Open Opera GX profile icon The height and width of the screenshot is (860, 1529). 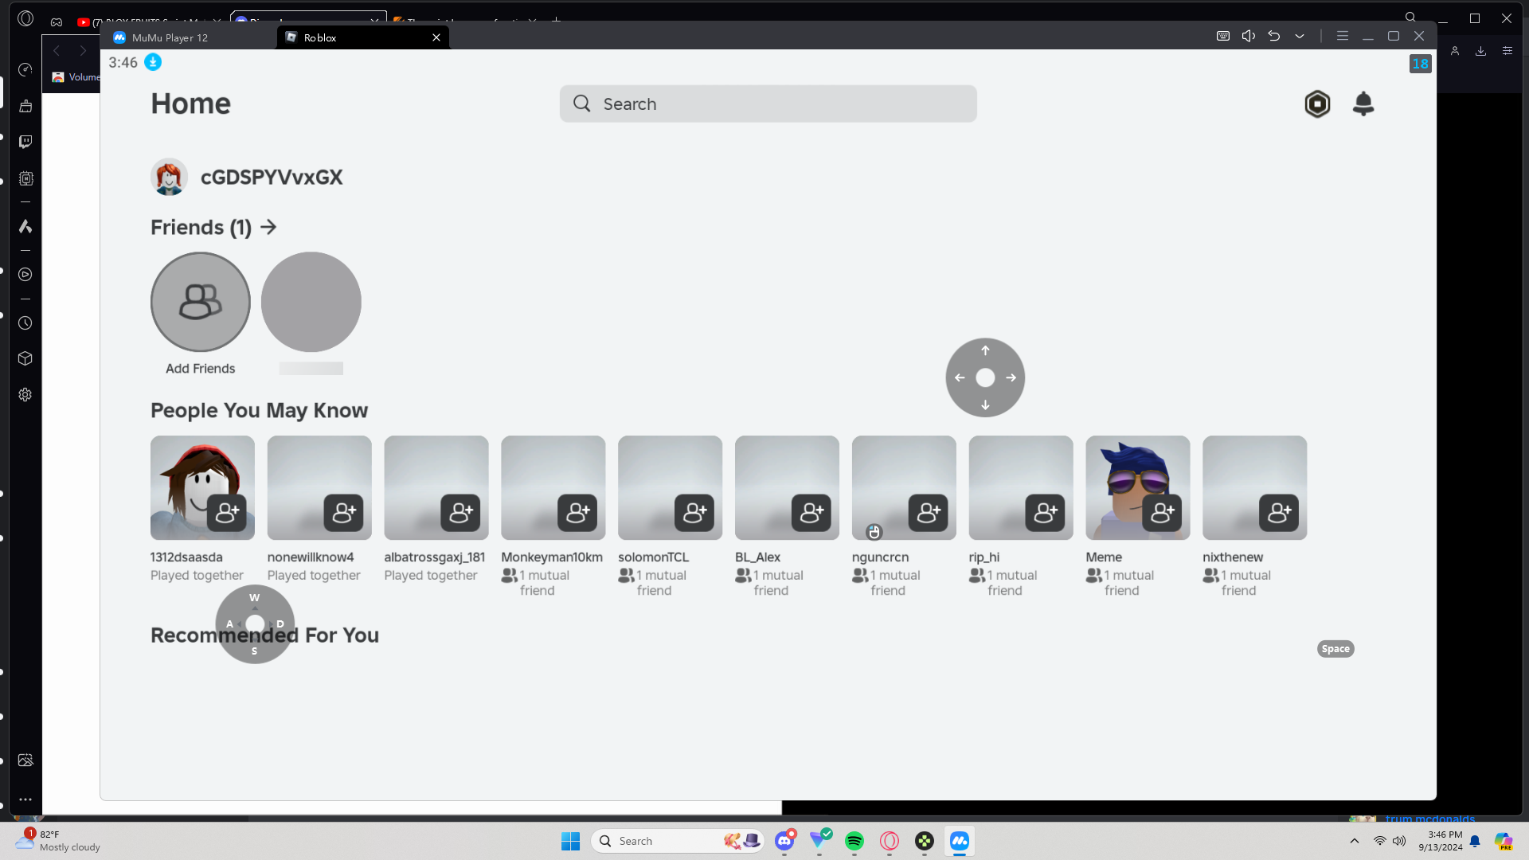(1455, 51)
